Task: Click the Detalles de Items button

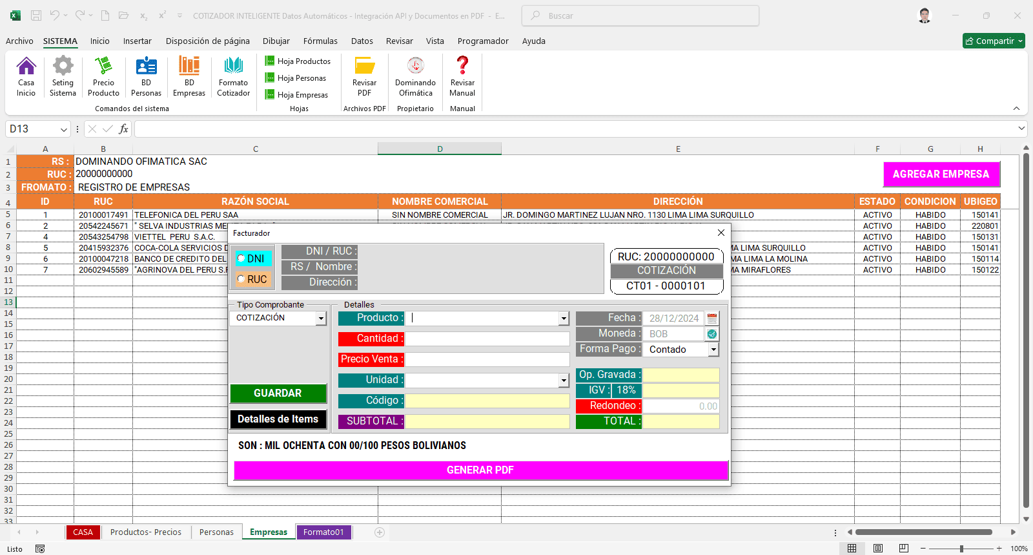Action: tap(278, 419)
